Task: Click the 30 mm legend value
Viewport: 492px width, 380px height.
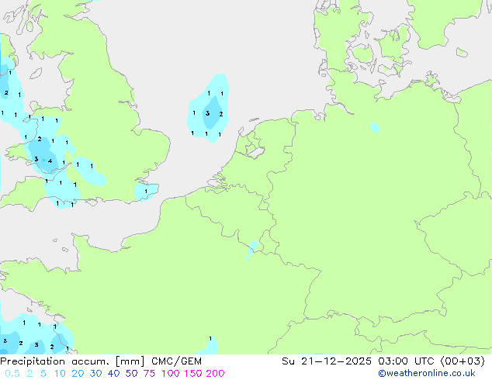Action: 95,374
